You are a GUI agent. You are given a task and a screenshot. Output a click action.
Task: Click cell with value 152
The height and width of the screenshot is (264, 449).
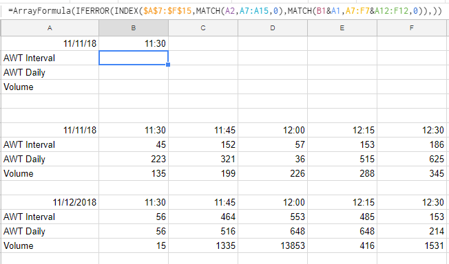tap(203, 144)
